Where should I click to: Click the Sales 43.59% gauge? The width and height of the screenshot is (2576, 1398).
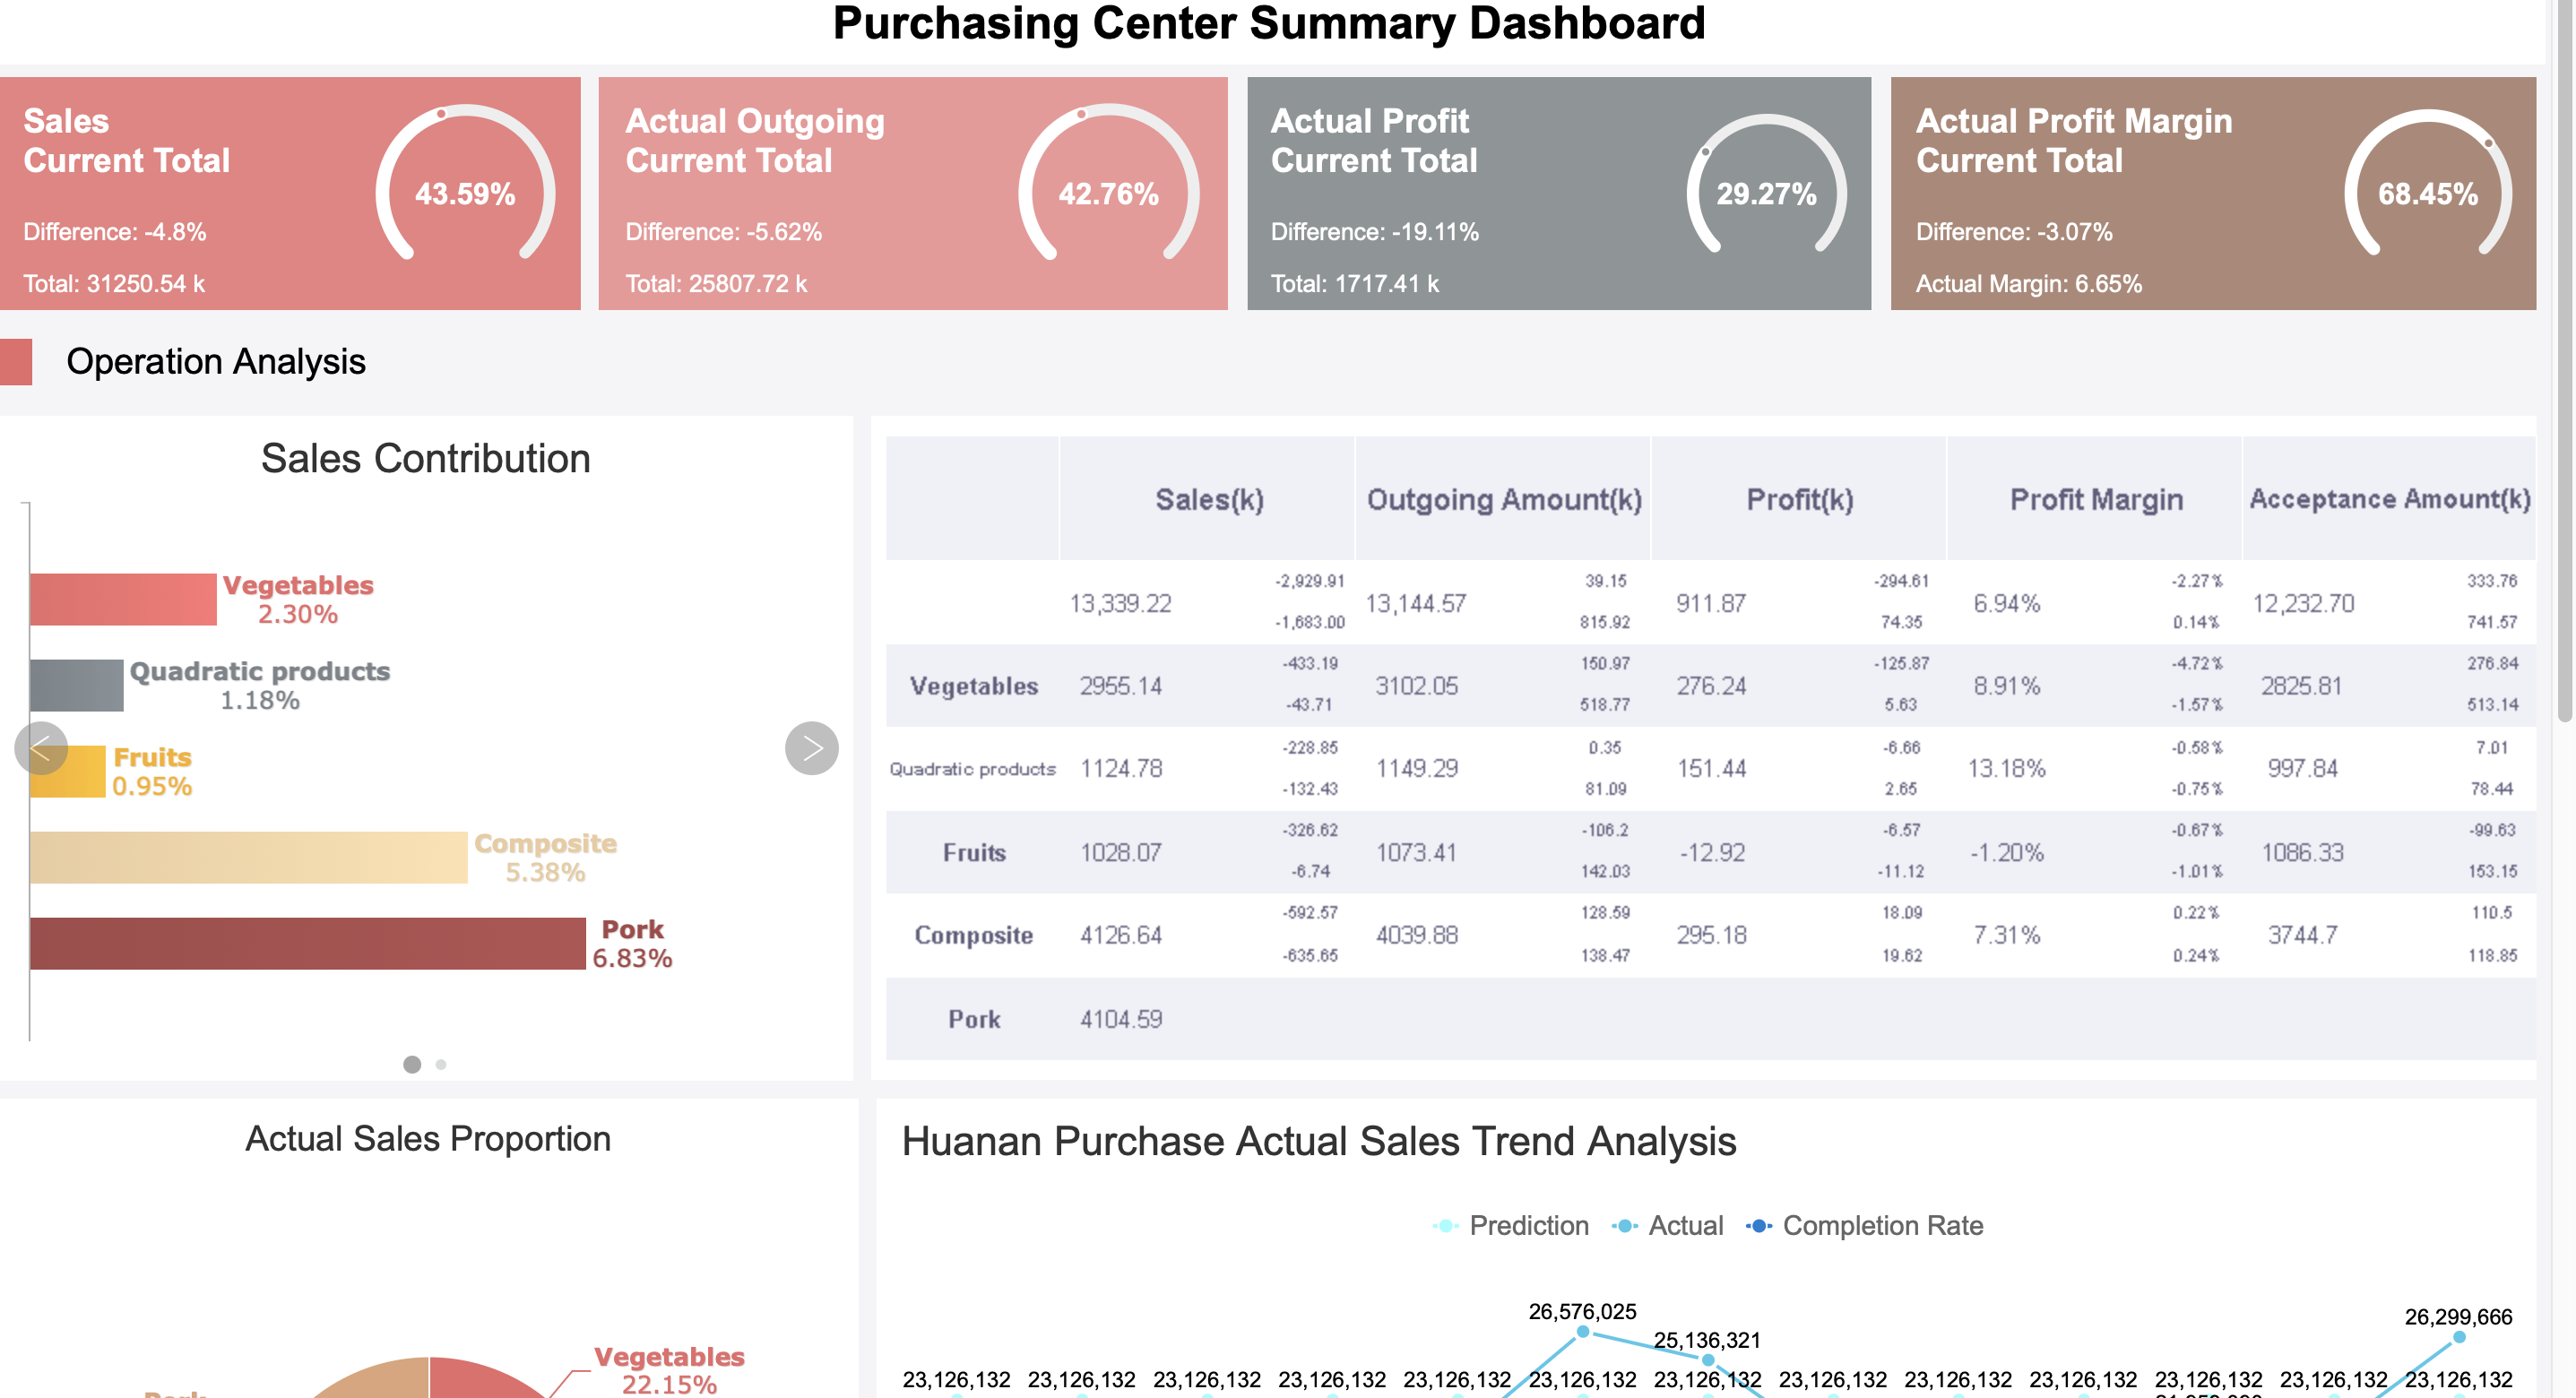[x=465, y=185]
